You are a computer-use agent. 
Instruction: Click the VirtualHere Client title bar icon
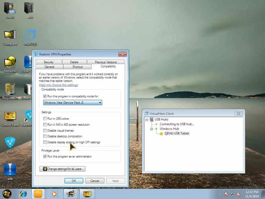146,113
